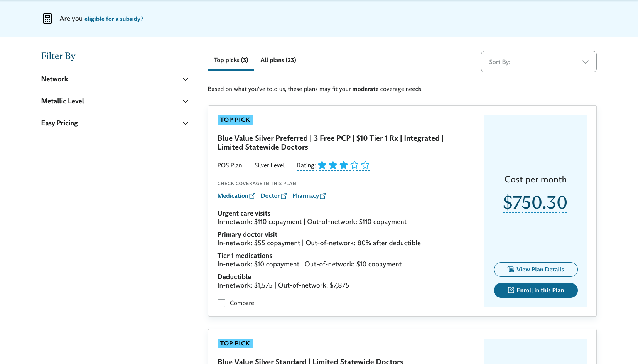This screenshot has width=638, height=364.
Task: Click the Blue Value Silver Standard plan title
Action: tap(310, 361)
